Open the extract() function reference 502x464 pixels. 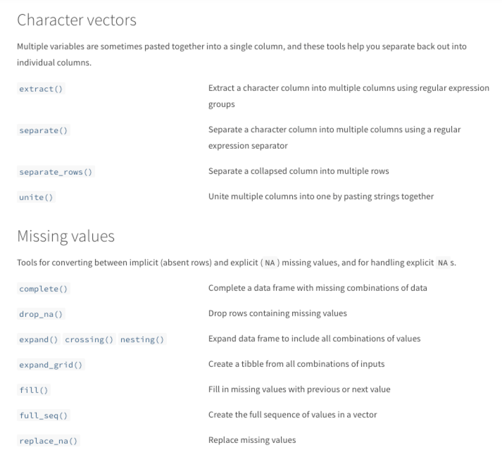41,89
